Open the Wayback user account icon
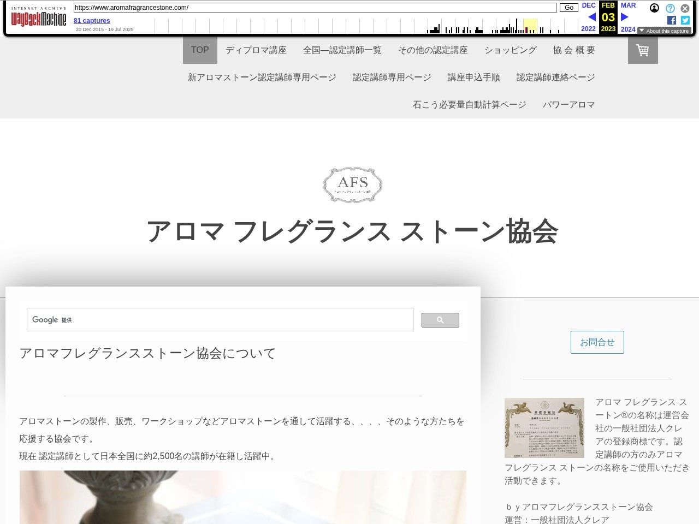The width and height of the screenshot is (699, 524). coord(654,8)
